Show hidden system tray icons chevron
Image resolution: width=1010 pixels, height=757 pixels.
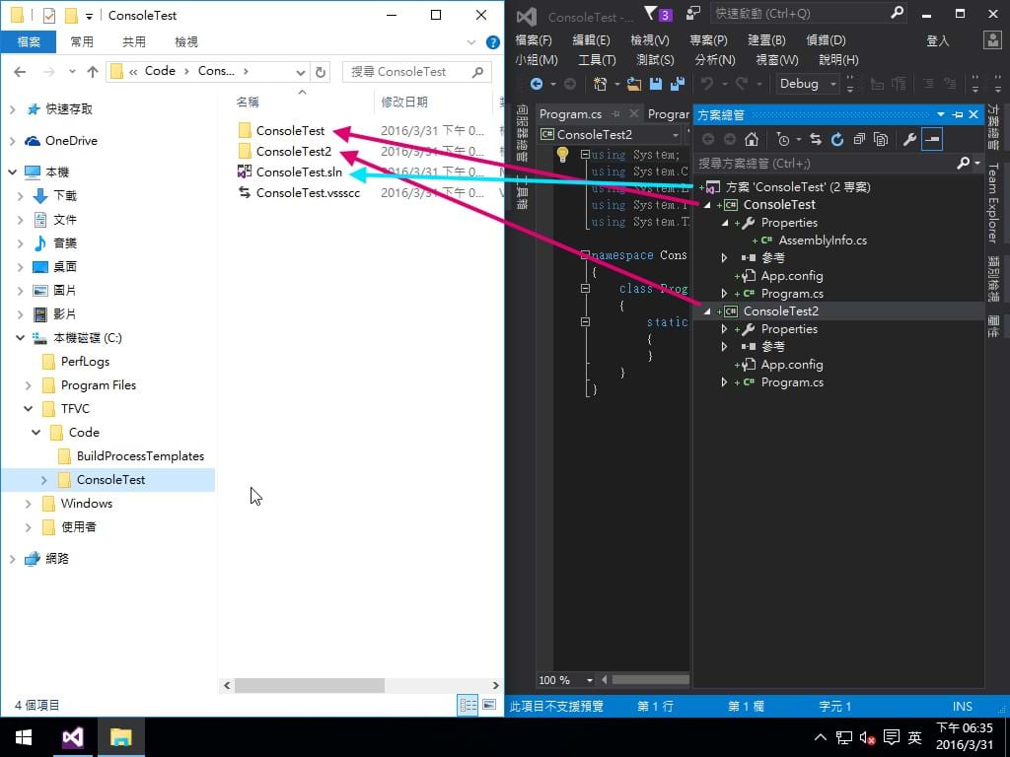tap(820, 737)
